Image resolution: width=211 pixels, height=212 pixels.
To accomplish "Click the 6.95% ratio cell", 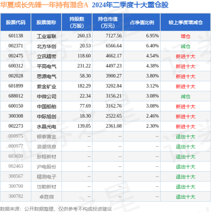I will tap(152, 36).
